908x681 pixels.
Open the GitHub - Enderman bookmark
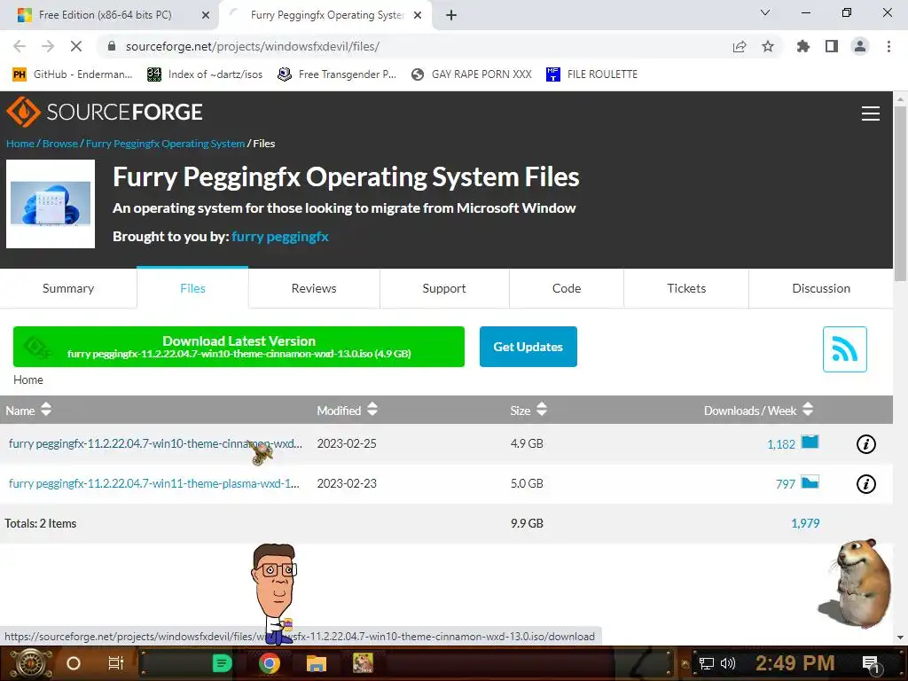73,74
